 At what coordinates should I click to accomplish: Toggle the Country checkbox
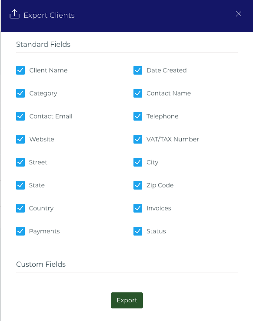pos(20,208)
